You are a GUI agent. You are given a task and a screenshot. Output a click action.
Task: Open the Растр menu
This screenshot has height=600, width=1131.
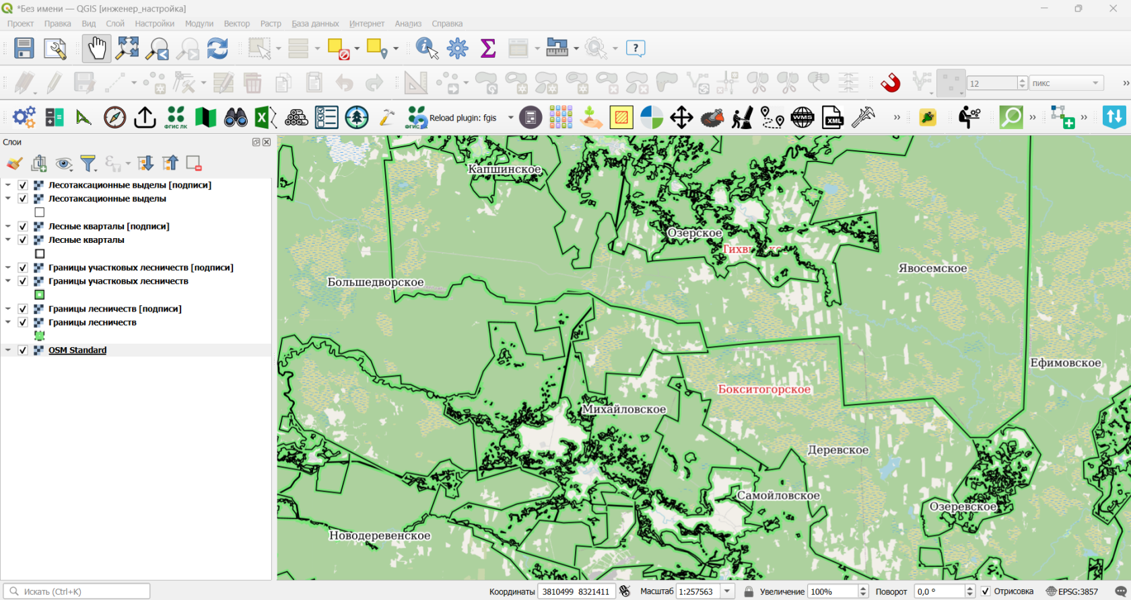pyautogui.click(x=271, y=24)
